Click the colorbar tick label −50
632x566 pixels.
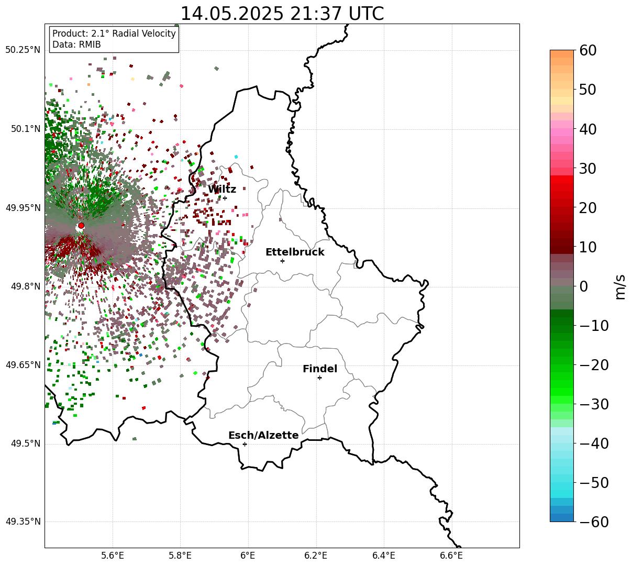pos(594,483)
